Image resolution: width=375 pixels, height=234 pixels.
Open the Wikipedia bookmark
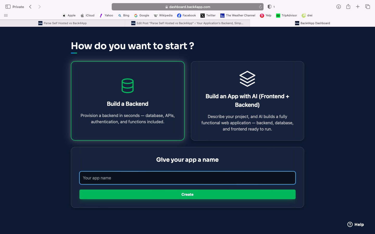pos(163,15)
